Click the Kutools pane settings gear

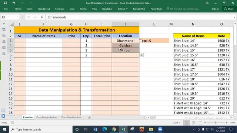pos(3,116)
